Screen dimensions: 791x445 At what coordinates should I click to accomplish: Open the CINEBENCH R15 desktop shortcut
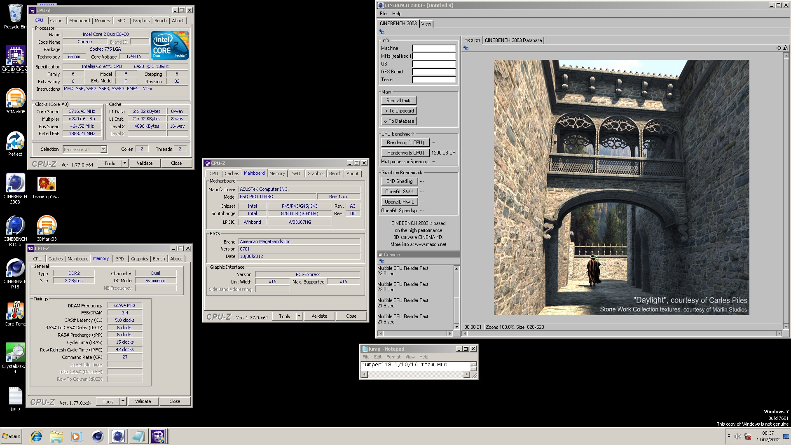[15, 273]
